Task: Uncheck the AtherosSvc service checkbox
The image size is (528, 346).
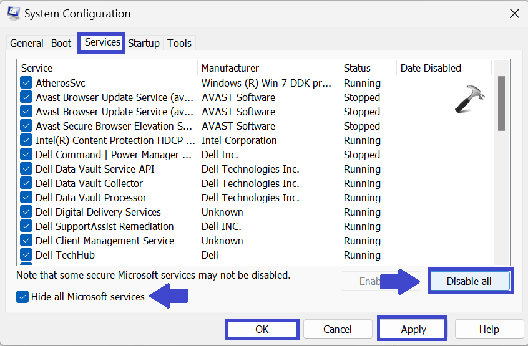Action: [26, 83]
